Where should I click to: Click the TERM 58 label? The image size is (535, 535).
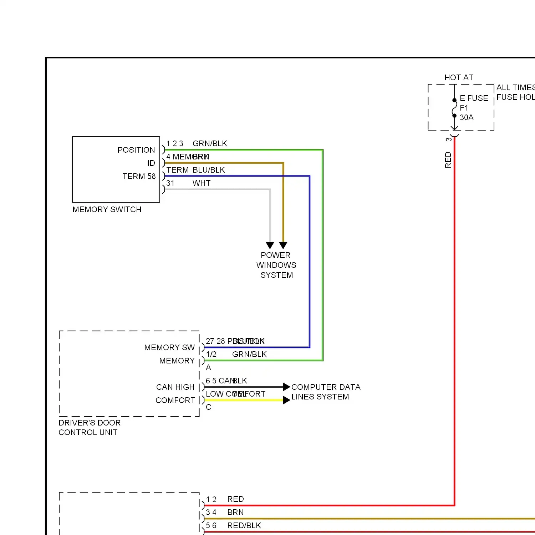coord(139,177)
